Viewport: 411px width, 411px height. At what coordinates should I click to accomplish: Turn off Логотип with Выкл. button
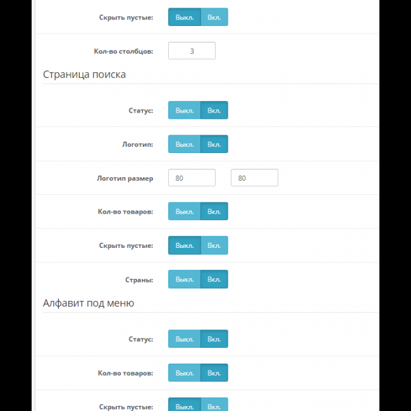pos(184,144)
